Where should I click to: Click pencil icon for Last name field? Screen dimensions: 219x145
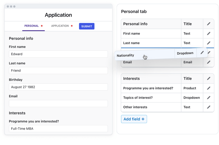(209, 43)
